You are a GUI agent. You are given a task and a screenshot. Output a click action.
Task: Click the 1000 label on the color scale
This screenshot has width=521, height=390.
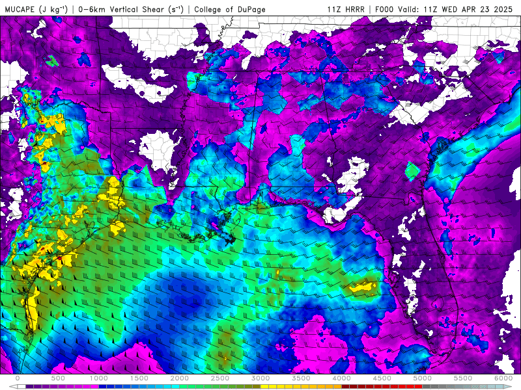click(x=99, y=378)
